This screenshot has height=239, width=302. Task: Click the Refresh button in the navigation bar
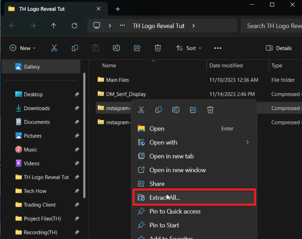[x=74, y=26]
